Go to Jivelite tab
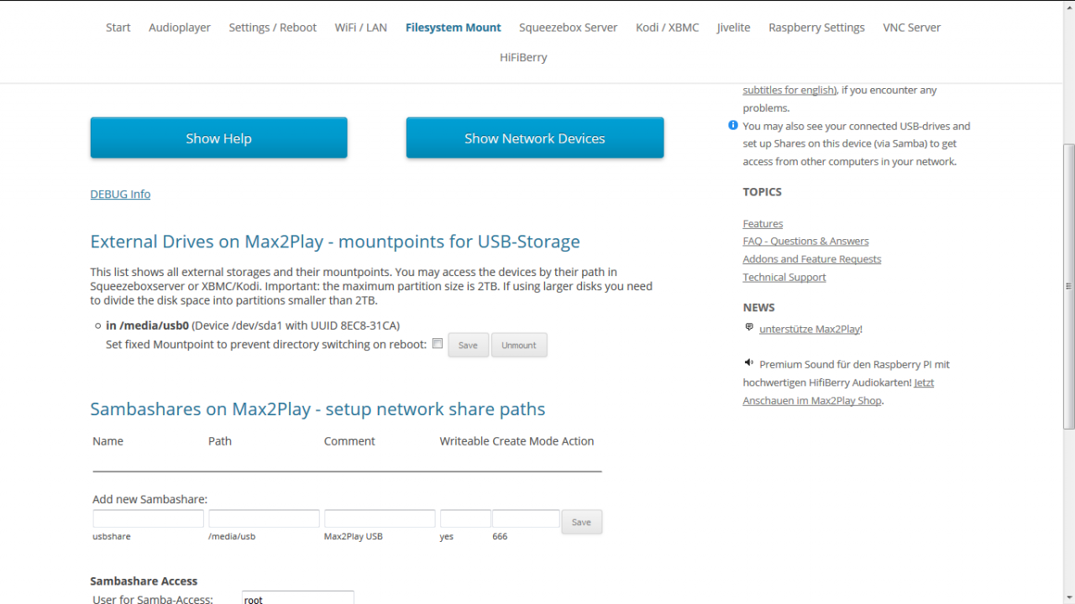This screenshot has height=604, width=1075. (733, 28)
